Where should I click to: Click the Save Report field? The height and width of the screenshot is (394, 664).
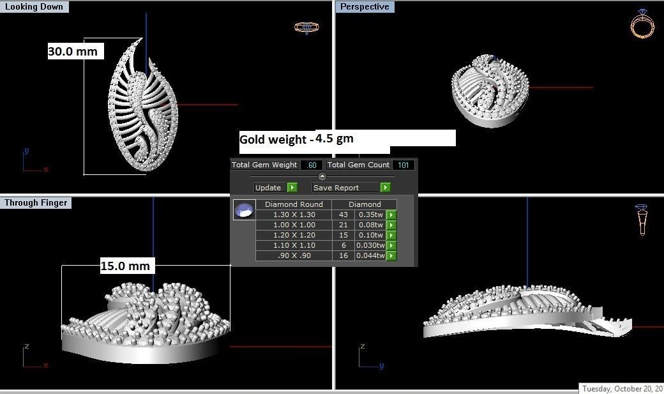click(346, 187)
